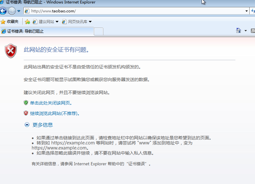This screenshot has height=184, width=255.
Task: Click the text https://www.example.com。
Action: pyautogui.click(x=60, y=148)
